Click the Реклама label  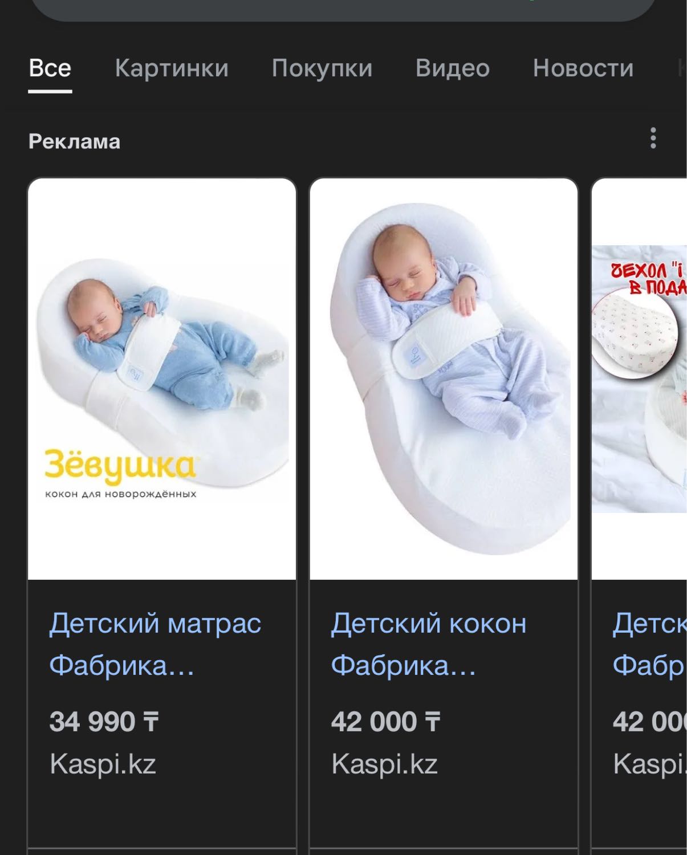coord(75,141)
